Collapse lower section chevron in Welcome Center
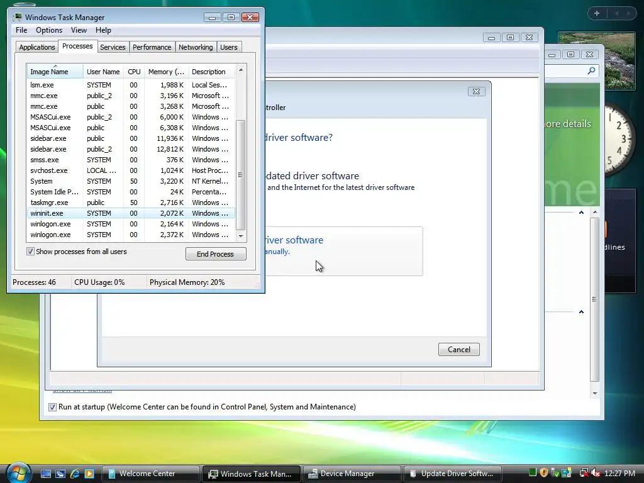This screenshot has width=644, height=483. pos(581,312)
